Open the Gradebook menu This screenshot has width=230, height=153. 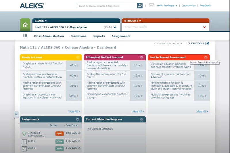pyautogui.click(x=78, y=36)
